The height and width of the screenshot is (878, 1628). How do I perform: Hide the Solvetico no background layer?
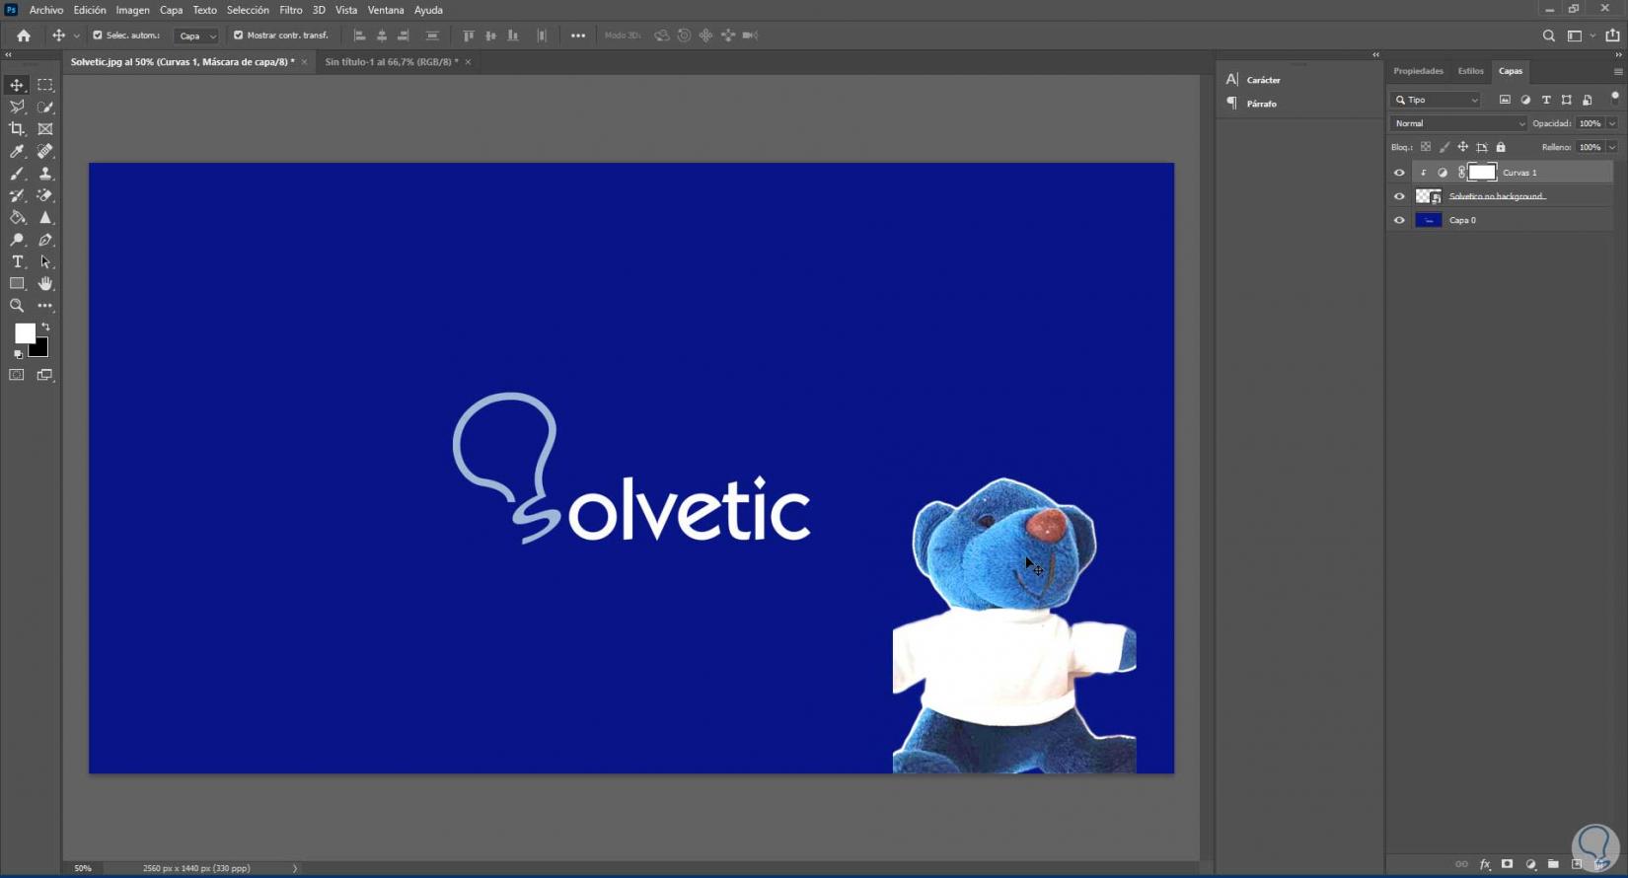[1399, 196]
